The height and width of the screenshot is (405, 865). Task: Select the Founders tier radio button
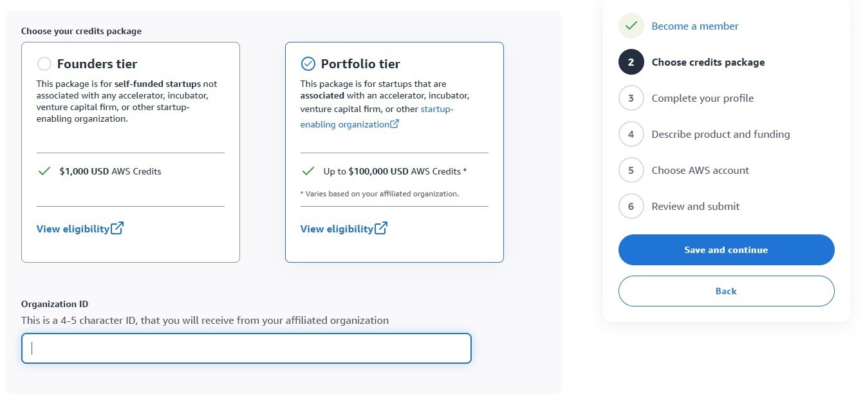[44, 64]
